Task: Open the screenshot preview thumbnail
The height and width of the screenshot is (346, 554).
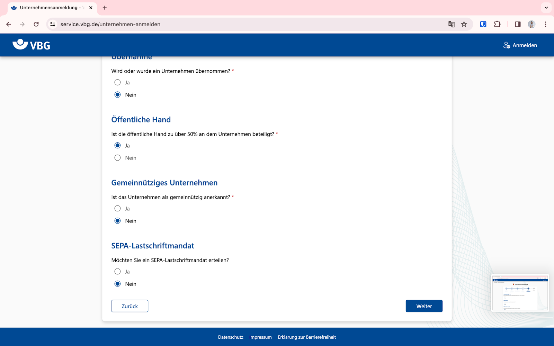Action: click(520, 293)
